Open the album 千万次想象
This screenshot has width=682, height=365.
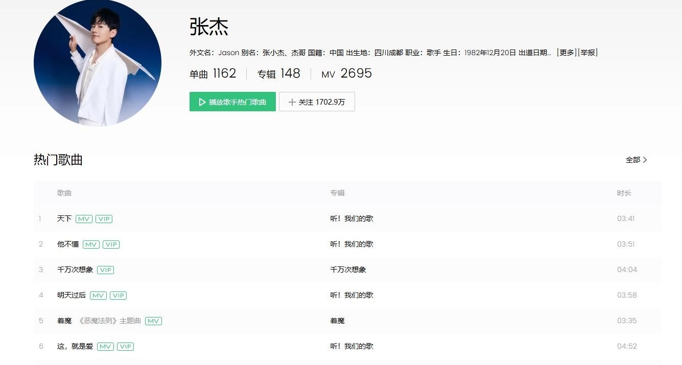click(348, 270)
